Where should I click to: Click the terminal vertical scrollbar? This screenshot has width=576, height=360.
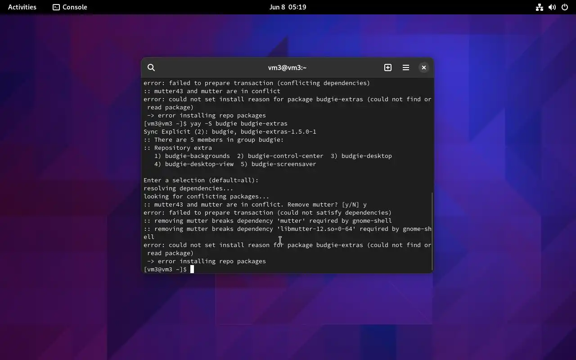(x=432, y=231)
